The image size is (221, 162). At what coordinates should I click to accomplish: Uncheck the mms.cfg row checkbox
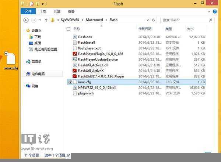point(70,82)
